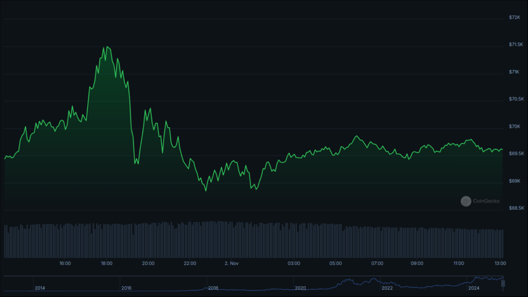Click the $72K price axis label
The height and width of the screenshot is (297, 528).
pyautogui.click(x=514, y=18)
